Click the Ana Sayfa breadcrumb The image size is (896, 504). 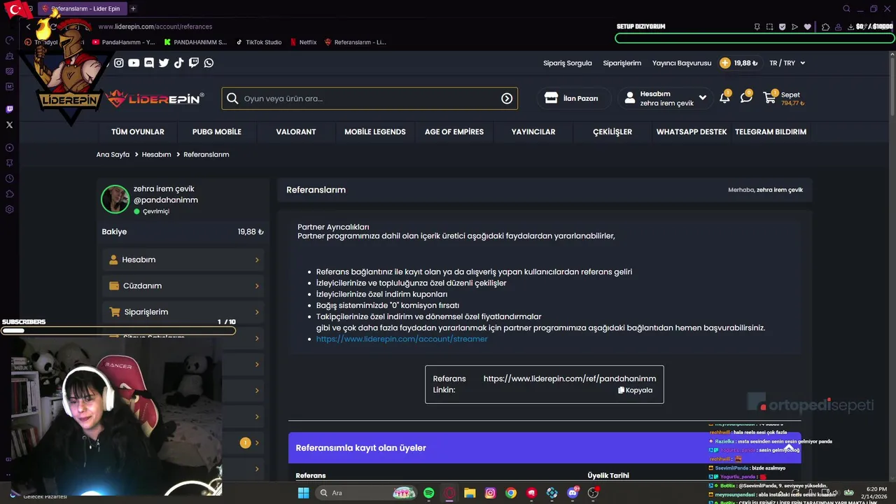point(113,155)
